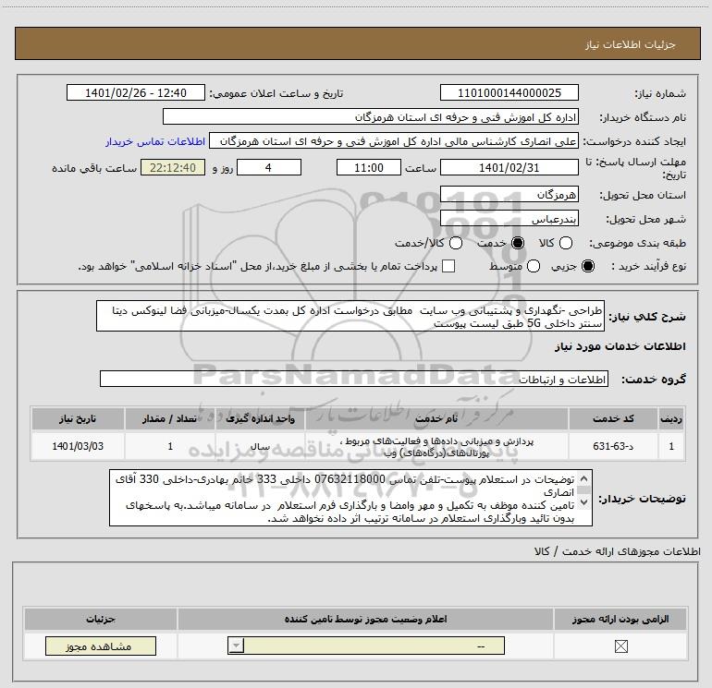Click the delivery city field بندرعباس
The width and height of the screenshot is (712, 688).
tap(509, 219)
